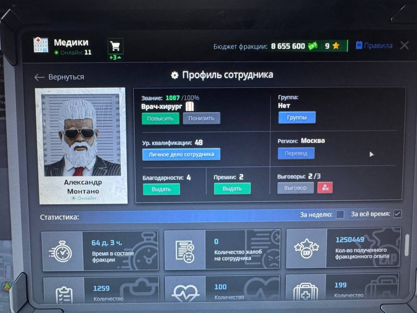
Task: Click the faction budget money icon
Action: [x=312, y=46]
